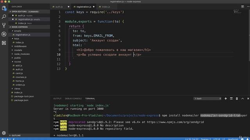Expand the middleware folder
The height and width of the screenshot is (140, 250).
[20, 46]
